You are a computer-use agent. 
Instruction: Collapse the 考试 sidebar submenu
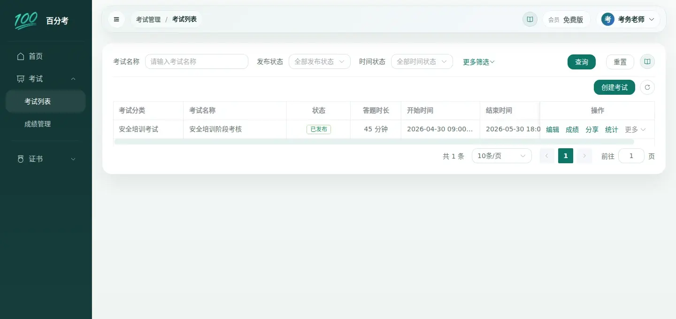coord(73,79)
